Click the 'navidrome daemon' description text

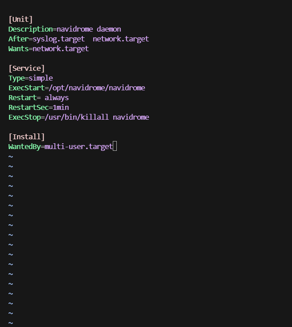(89, 29)
